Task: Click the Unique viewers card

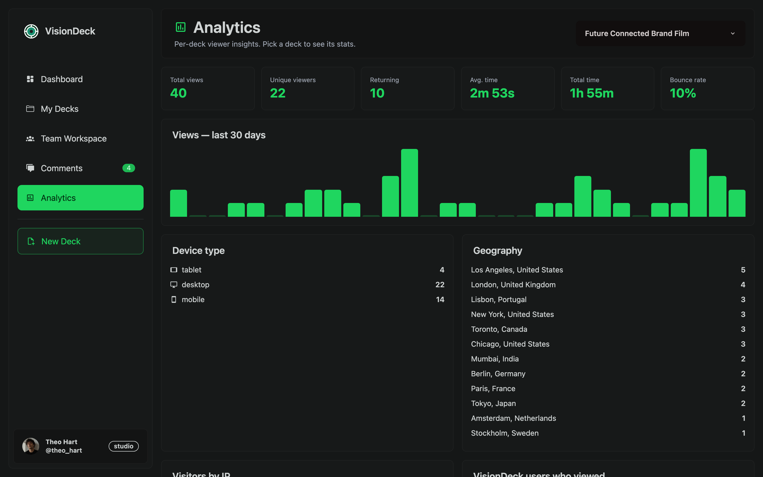Action: (x=308, y=88)
